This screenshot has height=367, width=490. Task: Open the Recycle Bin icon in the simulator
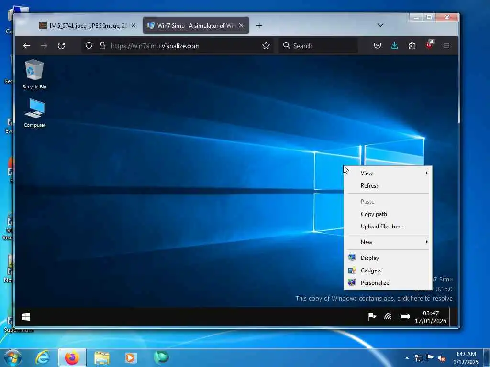pyautogui.click(x=34, y=74)
